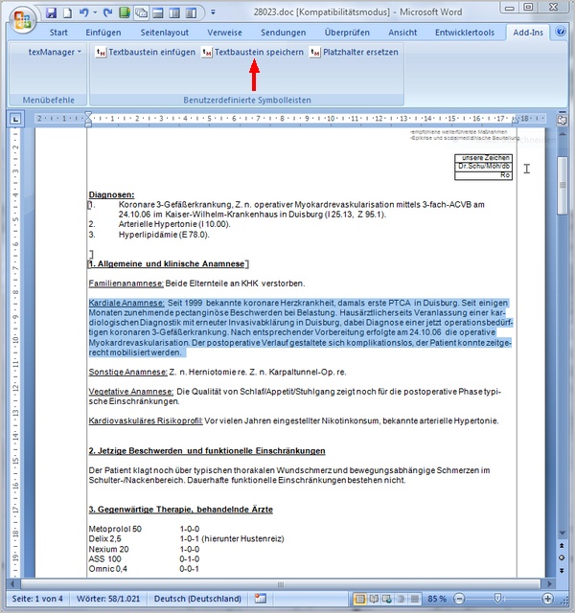
Task: Click the Save icon in quick access toolbar
Action: click(x=51, y=12)
